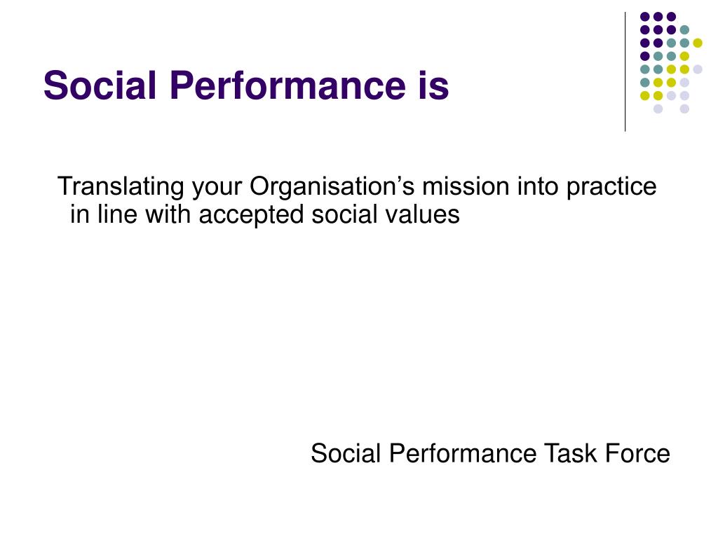Click the teal dot in the second dot row

(x=684, y=30)
